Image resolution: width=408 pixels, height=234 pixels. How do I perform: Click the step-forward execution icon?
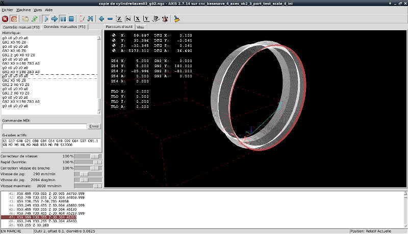click(x=55, y=19)
